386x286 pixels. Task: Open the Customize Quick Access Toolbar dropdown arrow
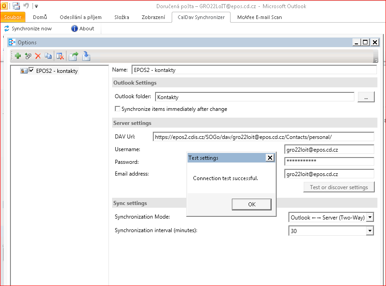click(36, 6)
